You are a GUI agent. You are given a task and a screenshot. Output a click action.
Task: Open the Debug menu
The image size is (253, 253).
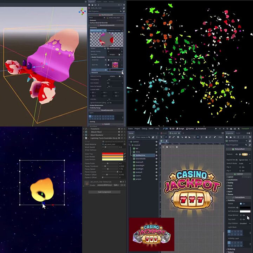144,129
